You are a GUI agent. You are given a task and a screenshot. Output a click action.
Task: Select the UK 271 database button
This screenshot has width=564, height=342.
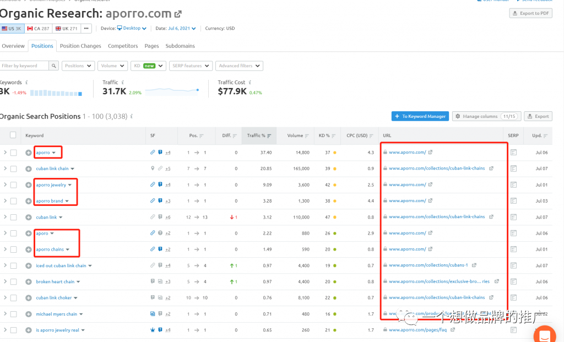coord(67,29)
